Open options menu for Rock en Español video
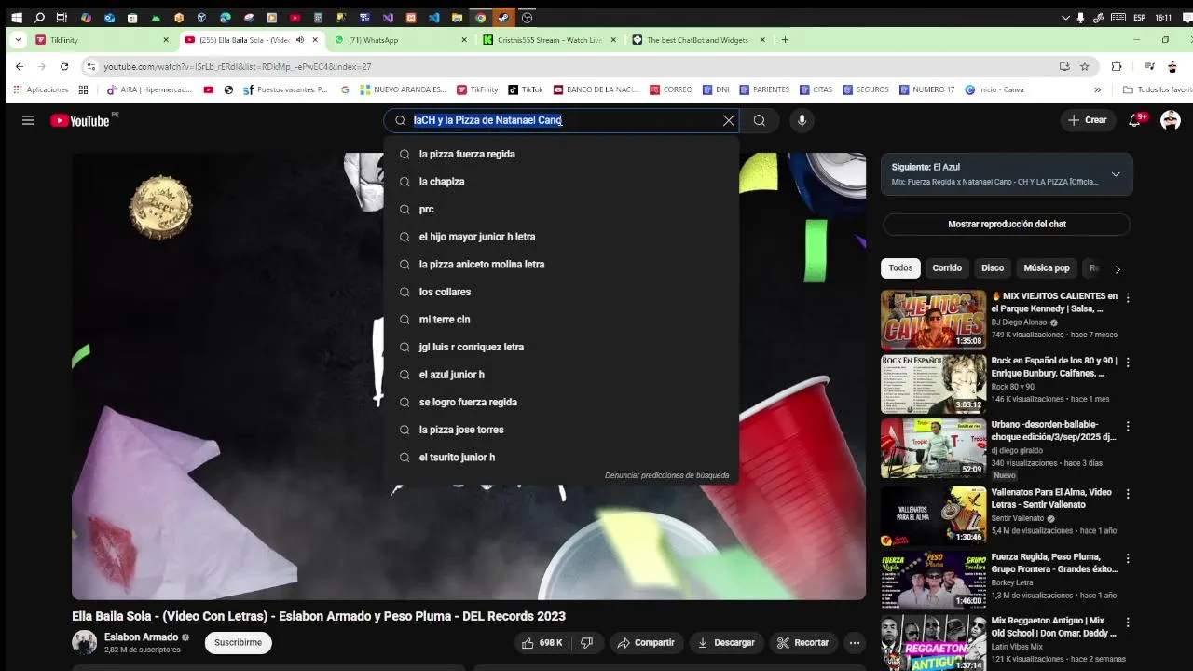Image resolution: width=1193 pixels, height=671 pixels. [1128, 363]
